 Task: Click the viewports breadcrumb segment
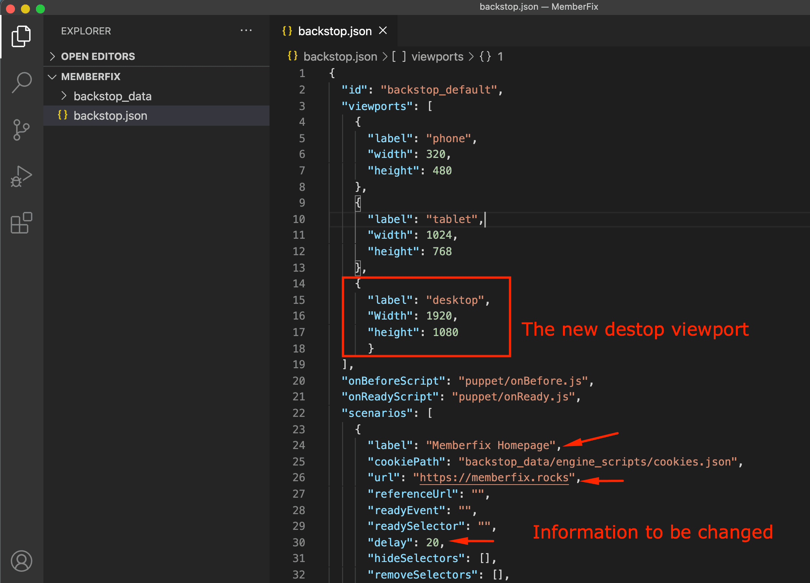pyautogui.click(x=437, y=57)
